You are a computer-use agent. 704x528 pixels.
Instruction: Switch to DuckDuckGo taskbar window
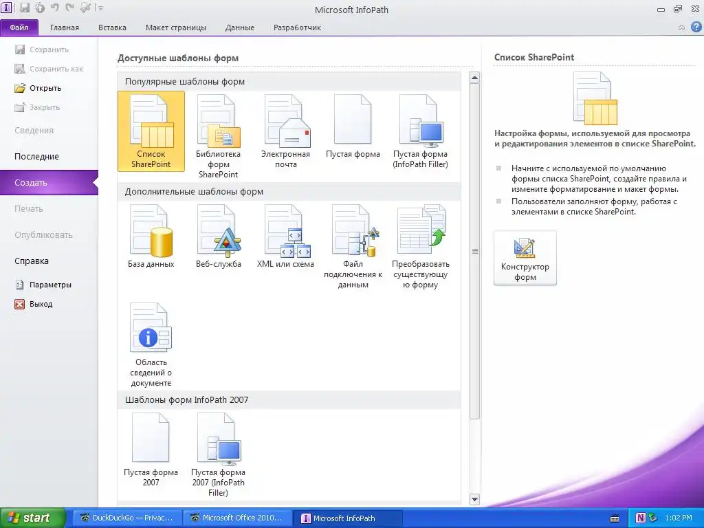pyautogui.click(x=127, y=518)
